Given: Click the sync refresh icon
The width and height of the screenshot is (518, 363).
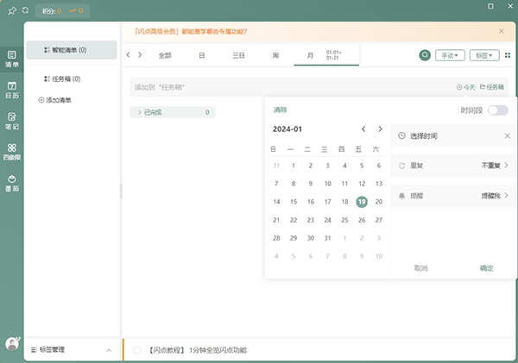Looking at the screenshot, I should click(x=24, y=9).
